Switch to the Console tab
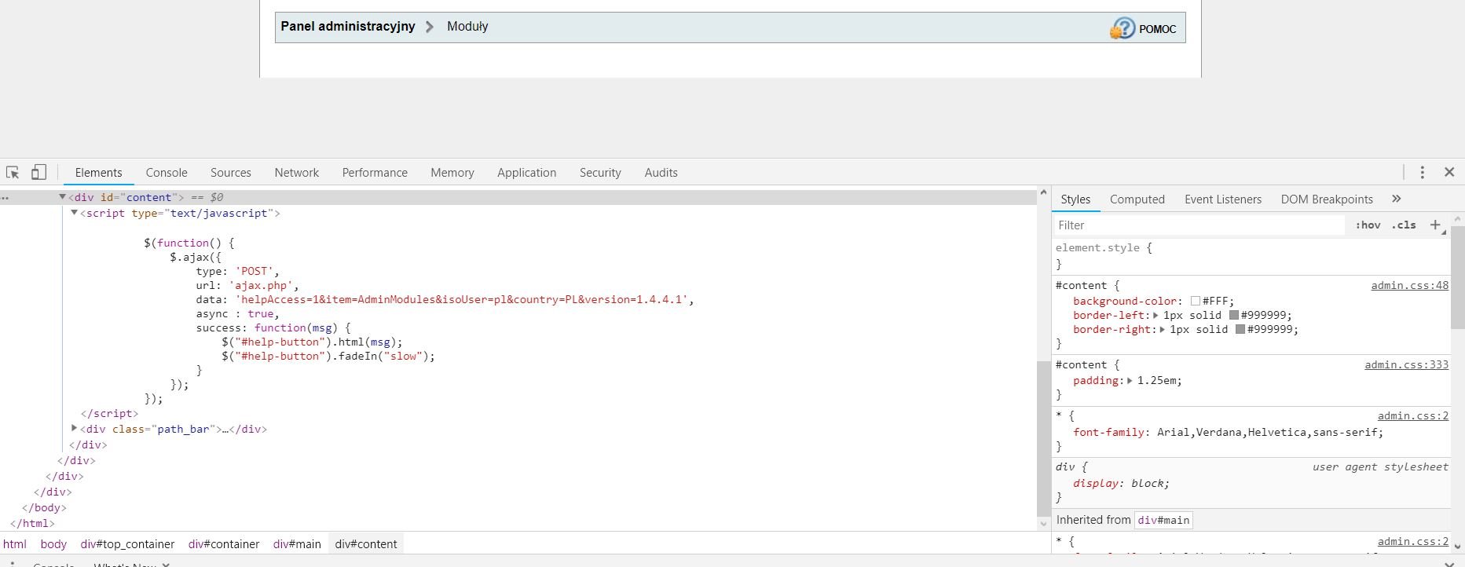 [167, 173]
